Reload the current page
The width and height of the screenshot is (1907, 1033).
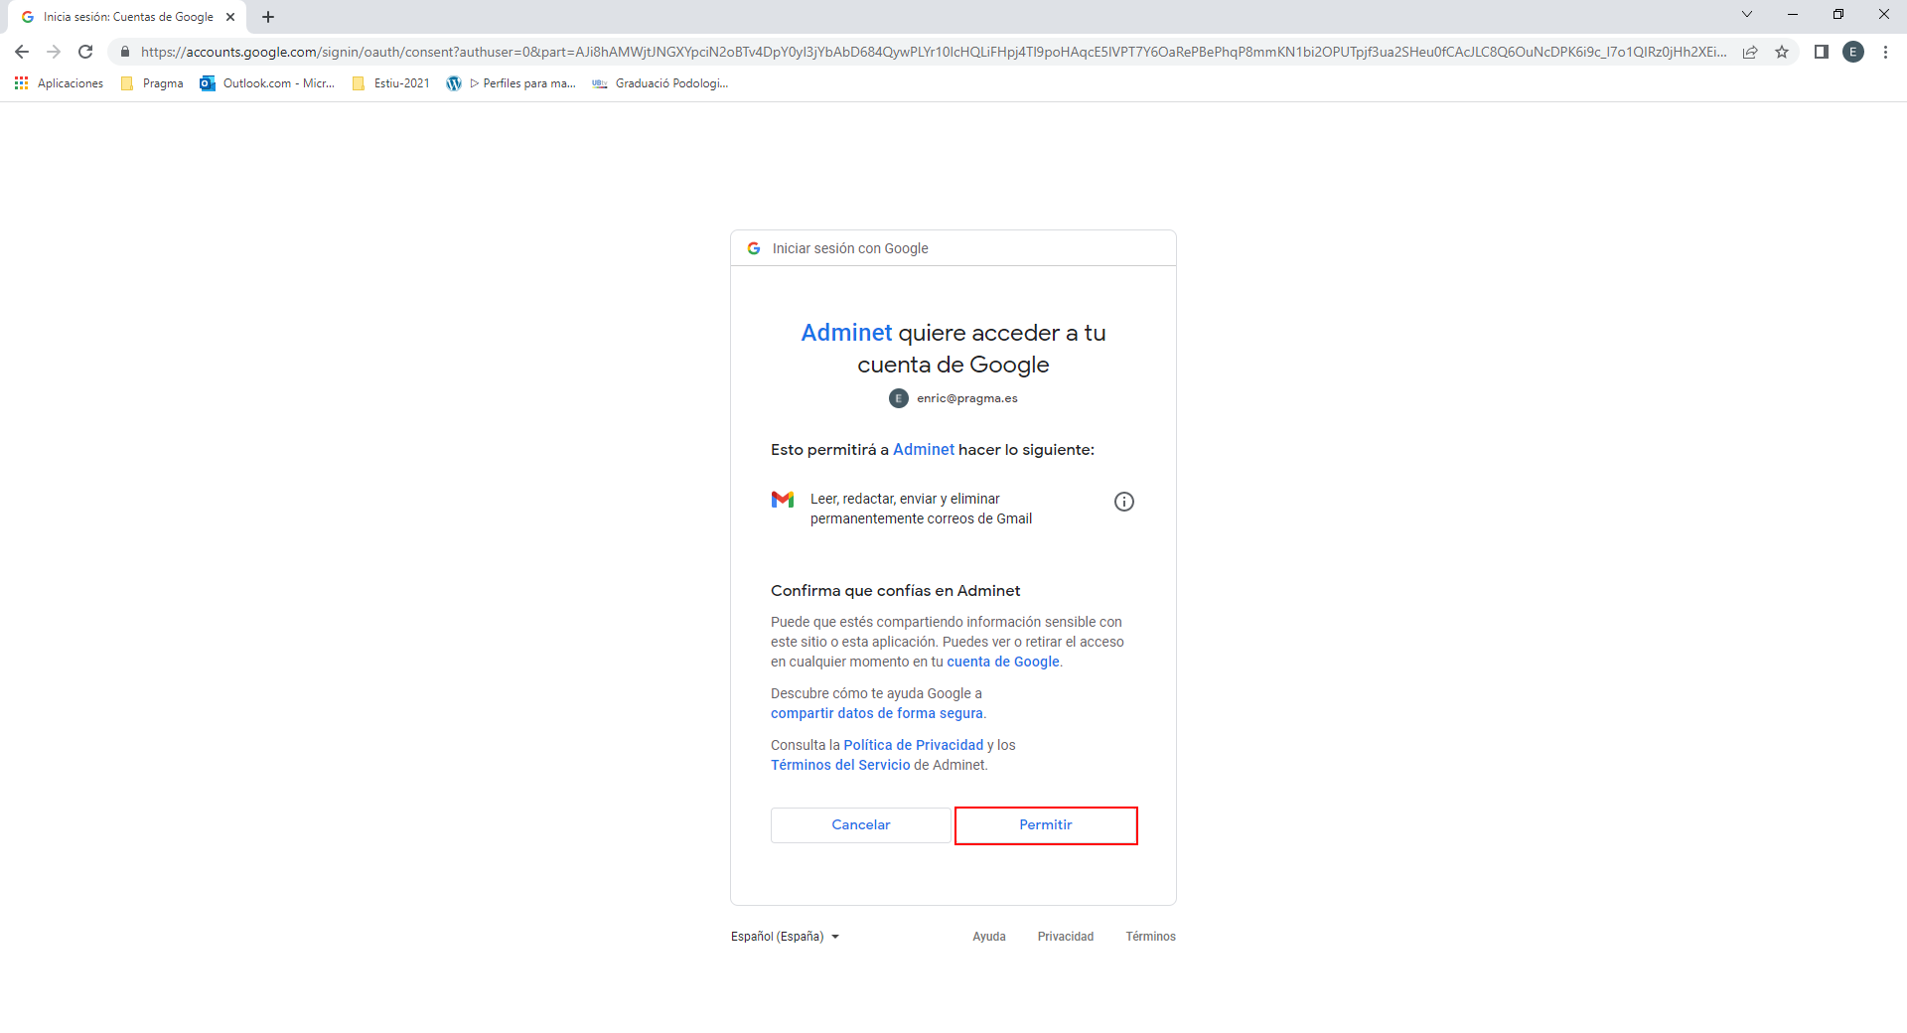click(85, 52)
